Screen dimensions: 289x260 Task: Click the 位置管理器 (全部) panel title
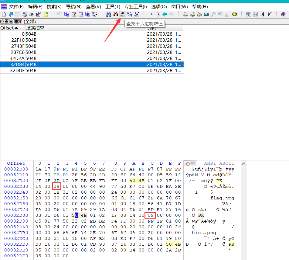pos(18,21)
